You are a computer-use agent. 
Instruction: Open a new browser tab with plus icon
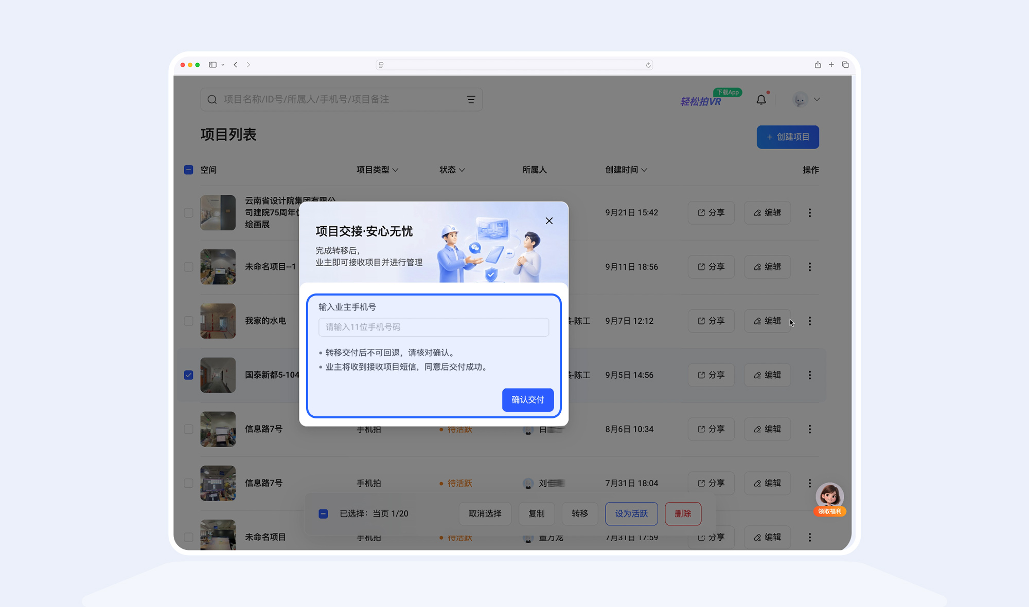831,65
